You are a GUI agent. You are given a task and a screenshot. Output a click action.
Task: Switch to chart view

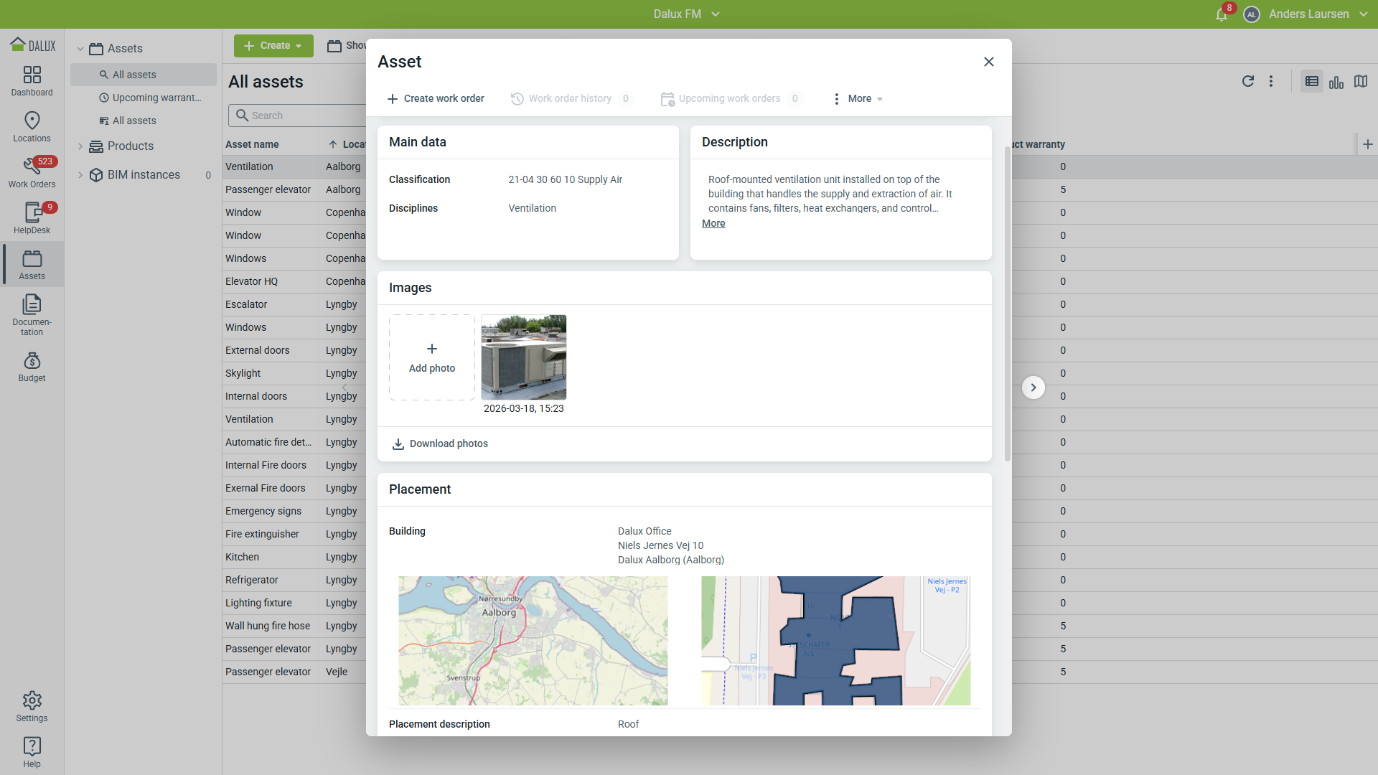pos(1336,81)
